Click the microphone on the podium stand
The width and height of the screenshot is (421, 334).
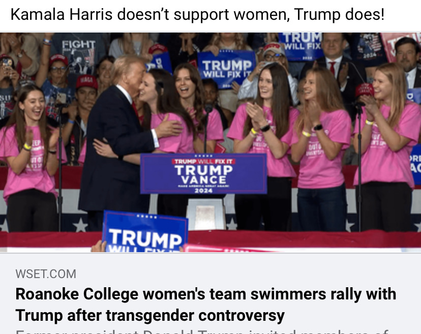pyautogui.click(x=208, y=108)
